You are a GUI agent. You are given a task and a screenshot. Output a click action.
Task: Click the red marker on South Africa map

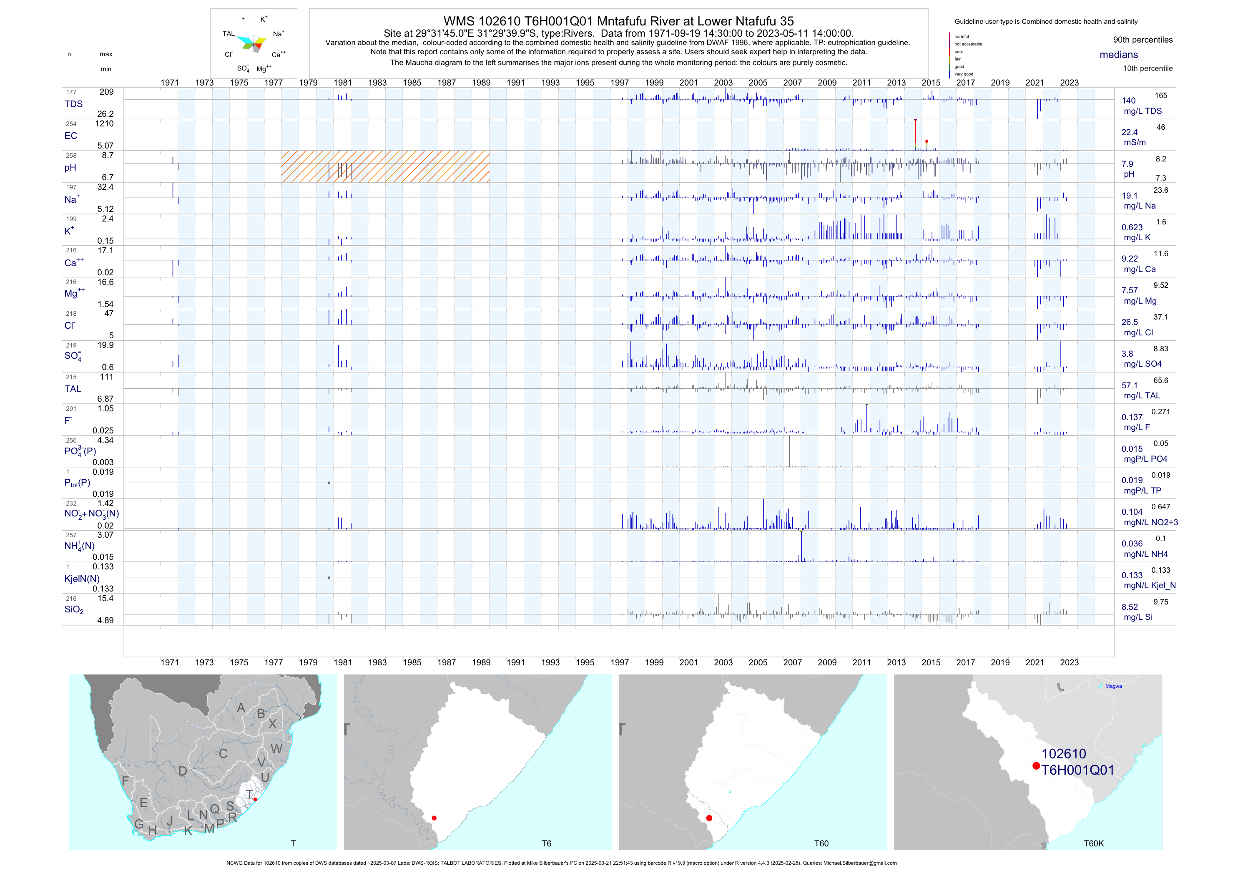[x=255, y=799]
